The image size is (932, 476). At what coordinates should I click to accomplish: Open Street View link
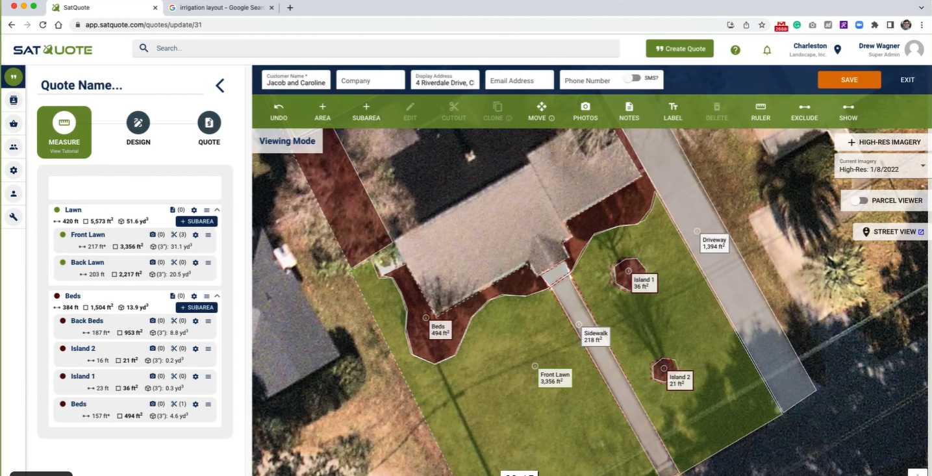[x=893, y=232]
